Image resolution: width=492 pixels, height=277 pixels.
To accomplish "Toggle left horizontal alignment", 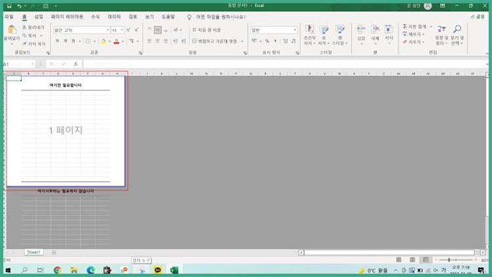I will pos(150,41).
